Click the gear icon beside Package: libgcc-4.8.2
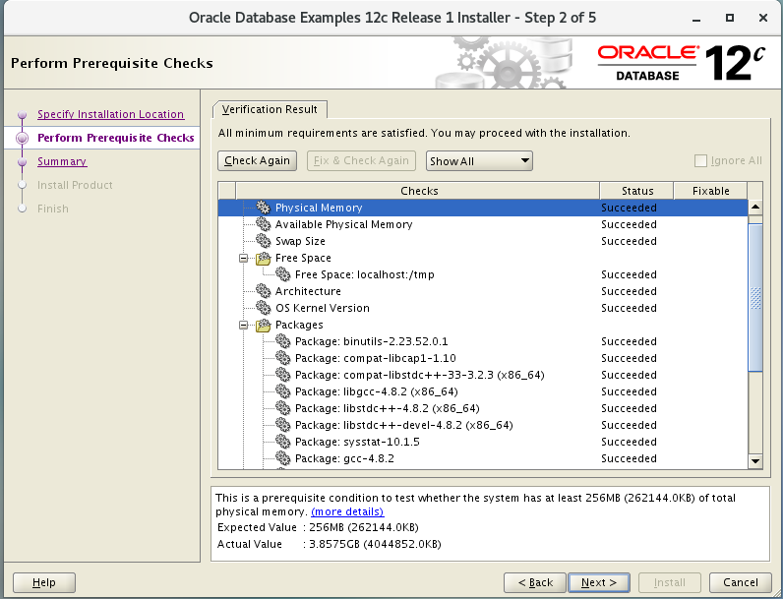The image size is (783, 599). (x=282, y=391)
